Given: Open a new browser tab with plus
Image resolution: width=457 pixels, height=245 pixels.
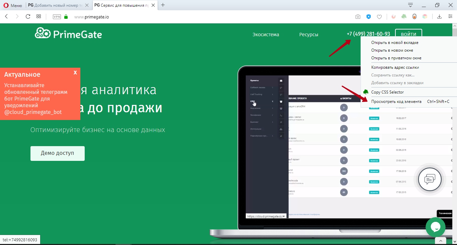Looking at the screenshot, I should click(x=163, y=5).
